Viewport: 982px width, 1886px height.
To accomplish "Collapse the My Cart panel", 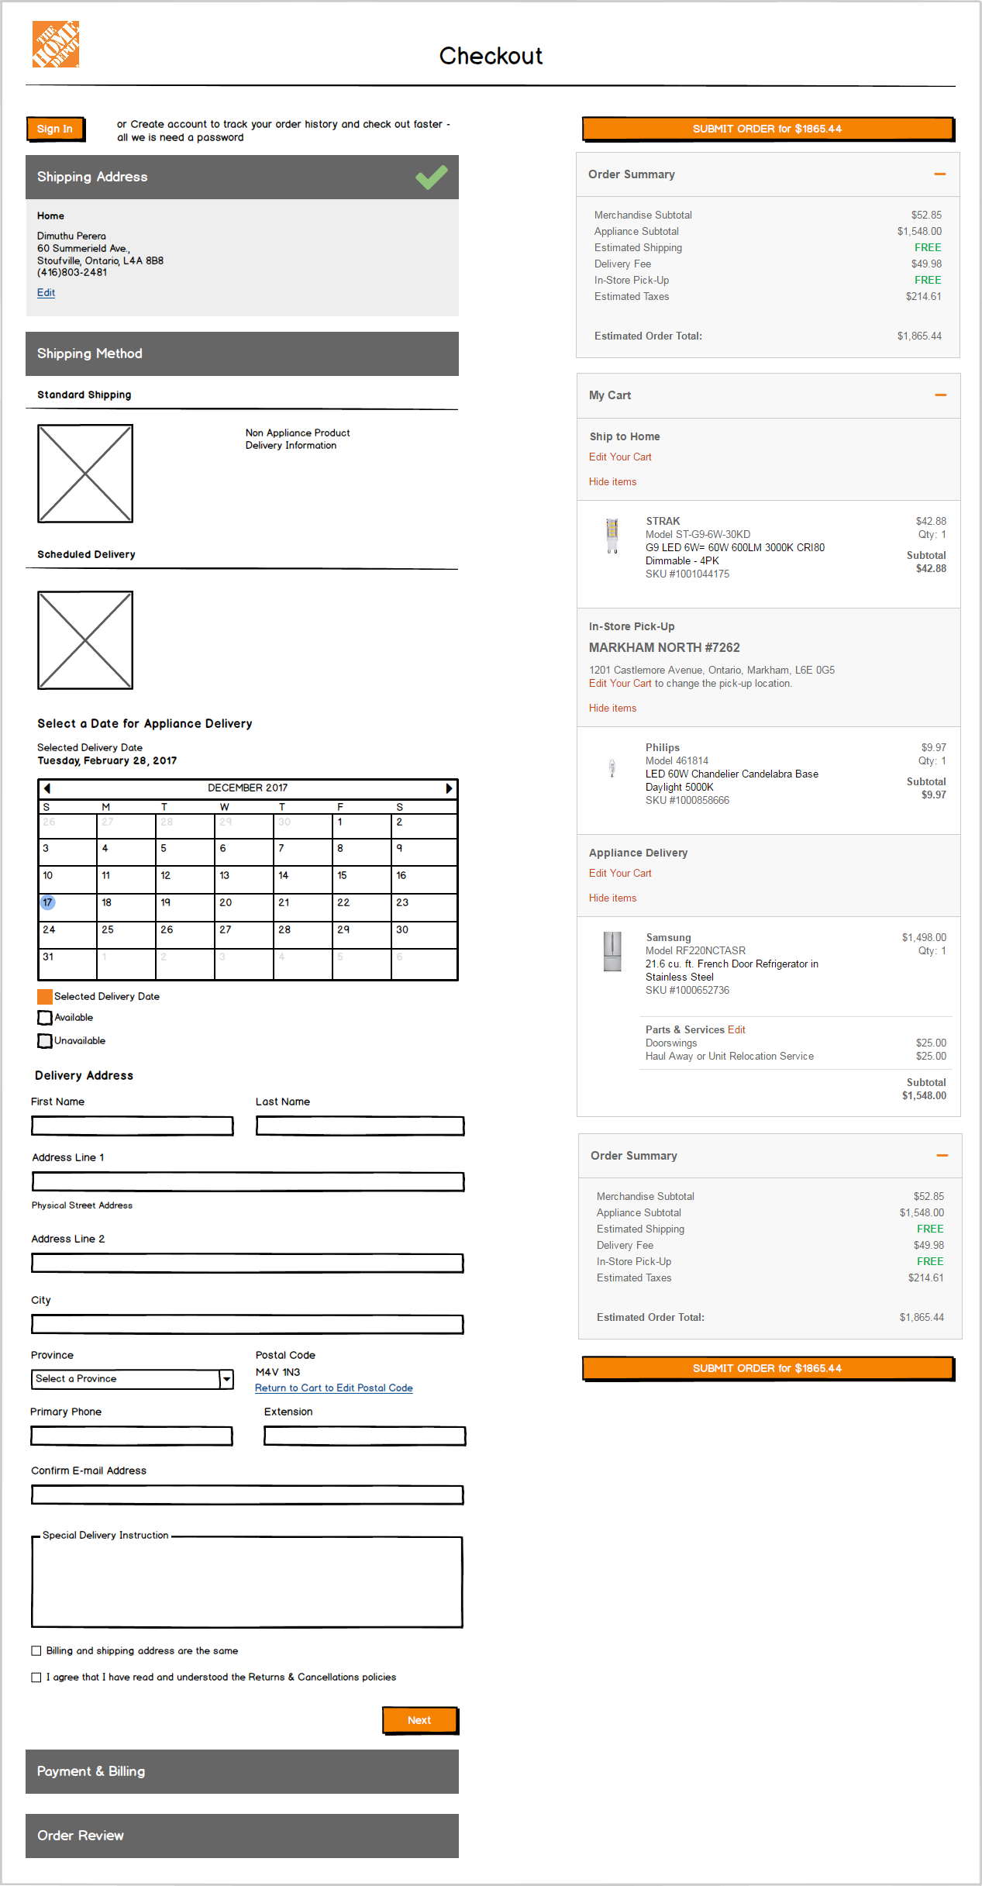I will click(x=941, y=395).
